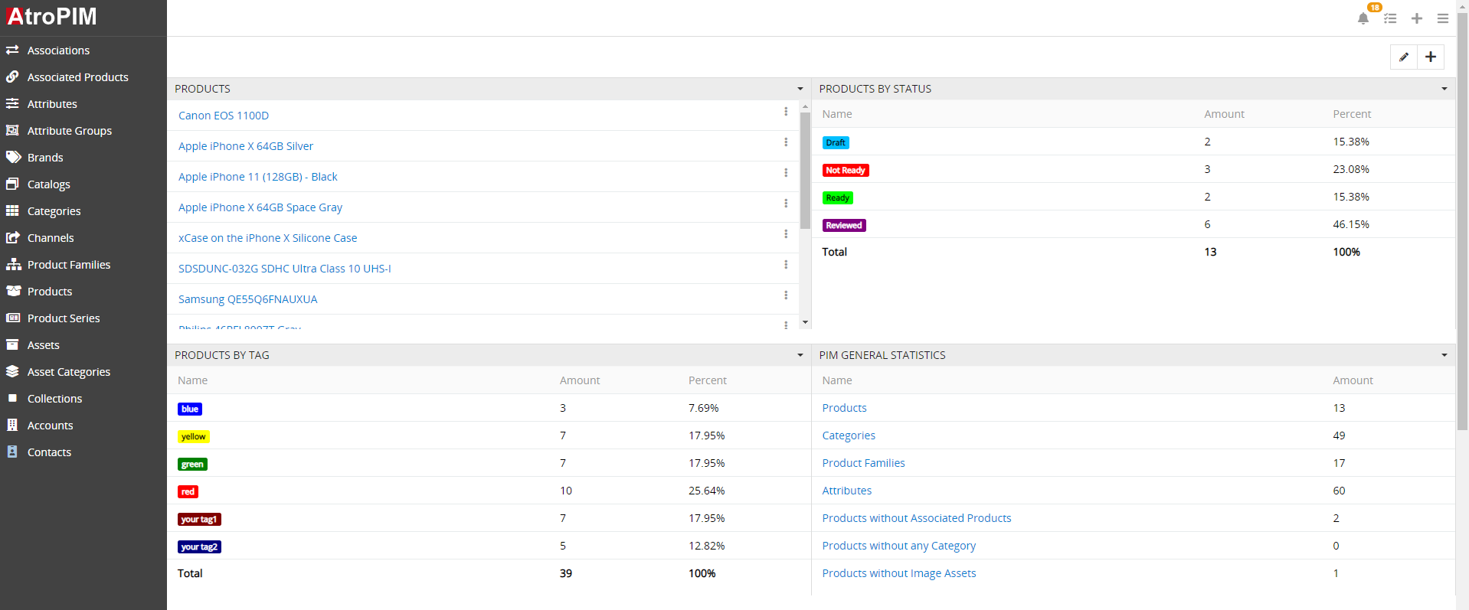Click the pencil edit dashboard icon
Image resolution: width=1469 pixels, height=610 pixels.
[1403, 57]
